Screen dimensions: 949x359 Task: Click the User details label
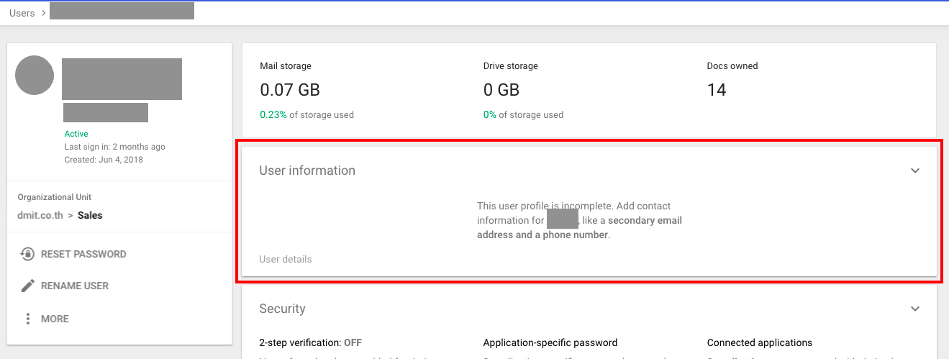tap(286, 259)
